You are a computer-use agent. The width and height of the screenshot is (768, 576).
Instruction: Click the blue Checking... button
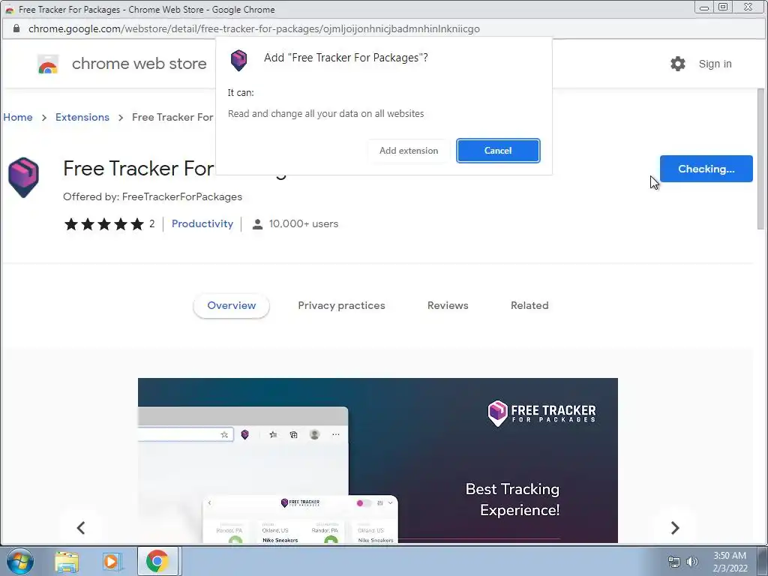point(706,169)
